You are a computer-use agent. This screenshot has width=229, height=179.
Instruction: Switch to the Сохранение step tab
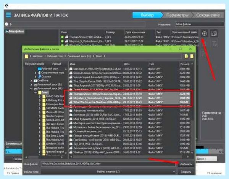(208, 15)
